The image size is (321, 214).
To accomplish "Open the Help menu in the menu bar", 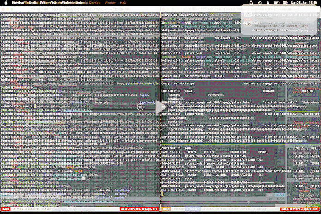I will pyautogui.click(x=123, y=3).
